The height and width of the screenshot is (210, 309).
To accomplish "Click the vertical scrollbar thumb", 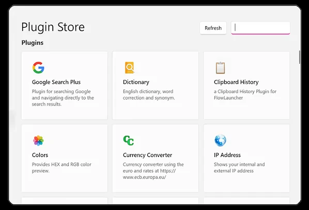I will pos(300,57).
